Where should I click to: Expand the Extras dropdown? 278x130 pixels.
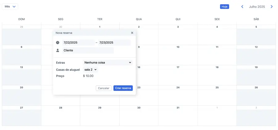click(107, 63)
